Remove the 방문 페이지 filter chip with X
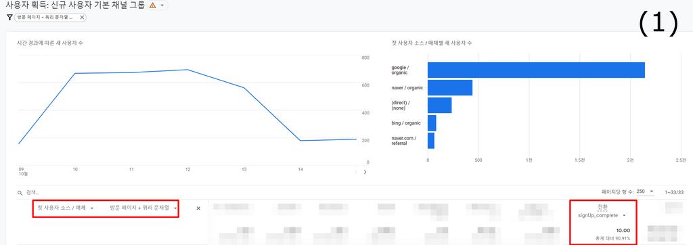This screenshot has width=693, height=245. click(x=82, y=17)
